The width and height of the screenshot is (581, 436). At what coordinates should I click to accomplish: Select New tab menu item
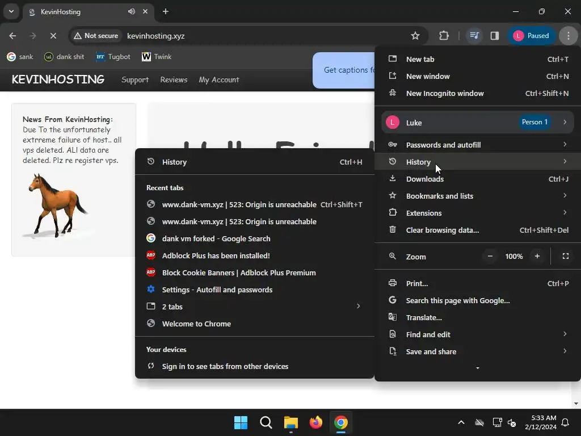tap(478, 59)
